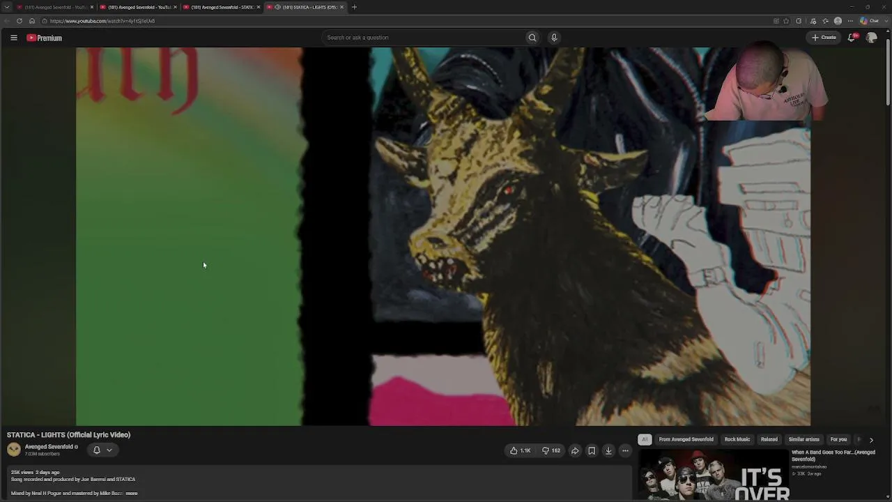The height and width of the screenshot is (502, 892).
Task: Open the browser profile icon
Action: (x=838, y=21)
